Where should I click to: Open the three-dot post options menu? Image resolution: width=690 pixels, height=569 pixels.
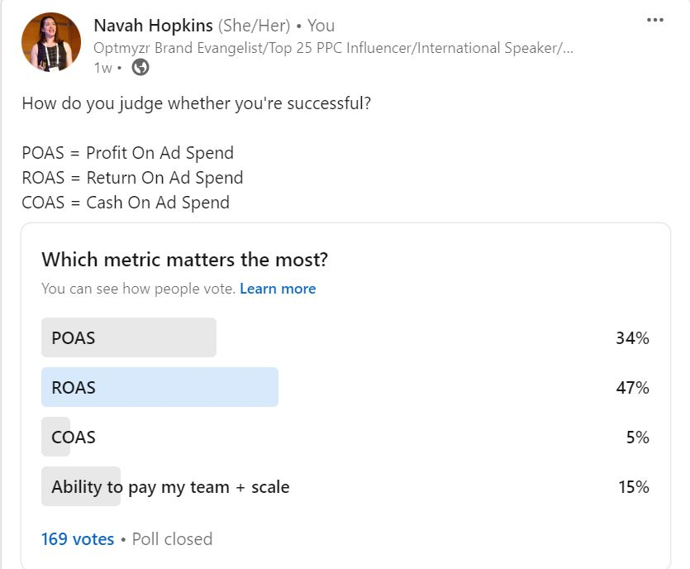point(654,20)
